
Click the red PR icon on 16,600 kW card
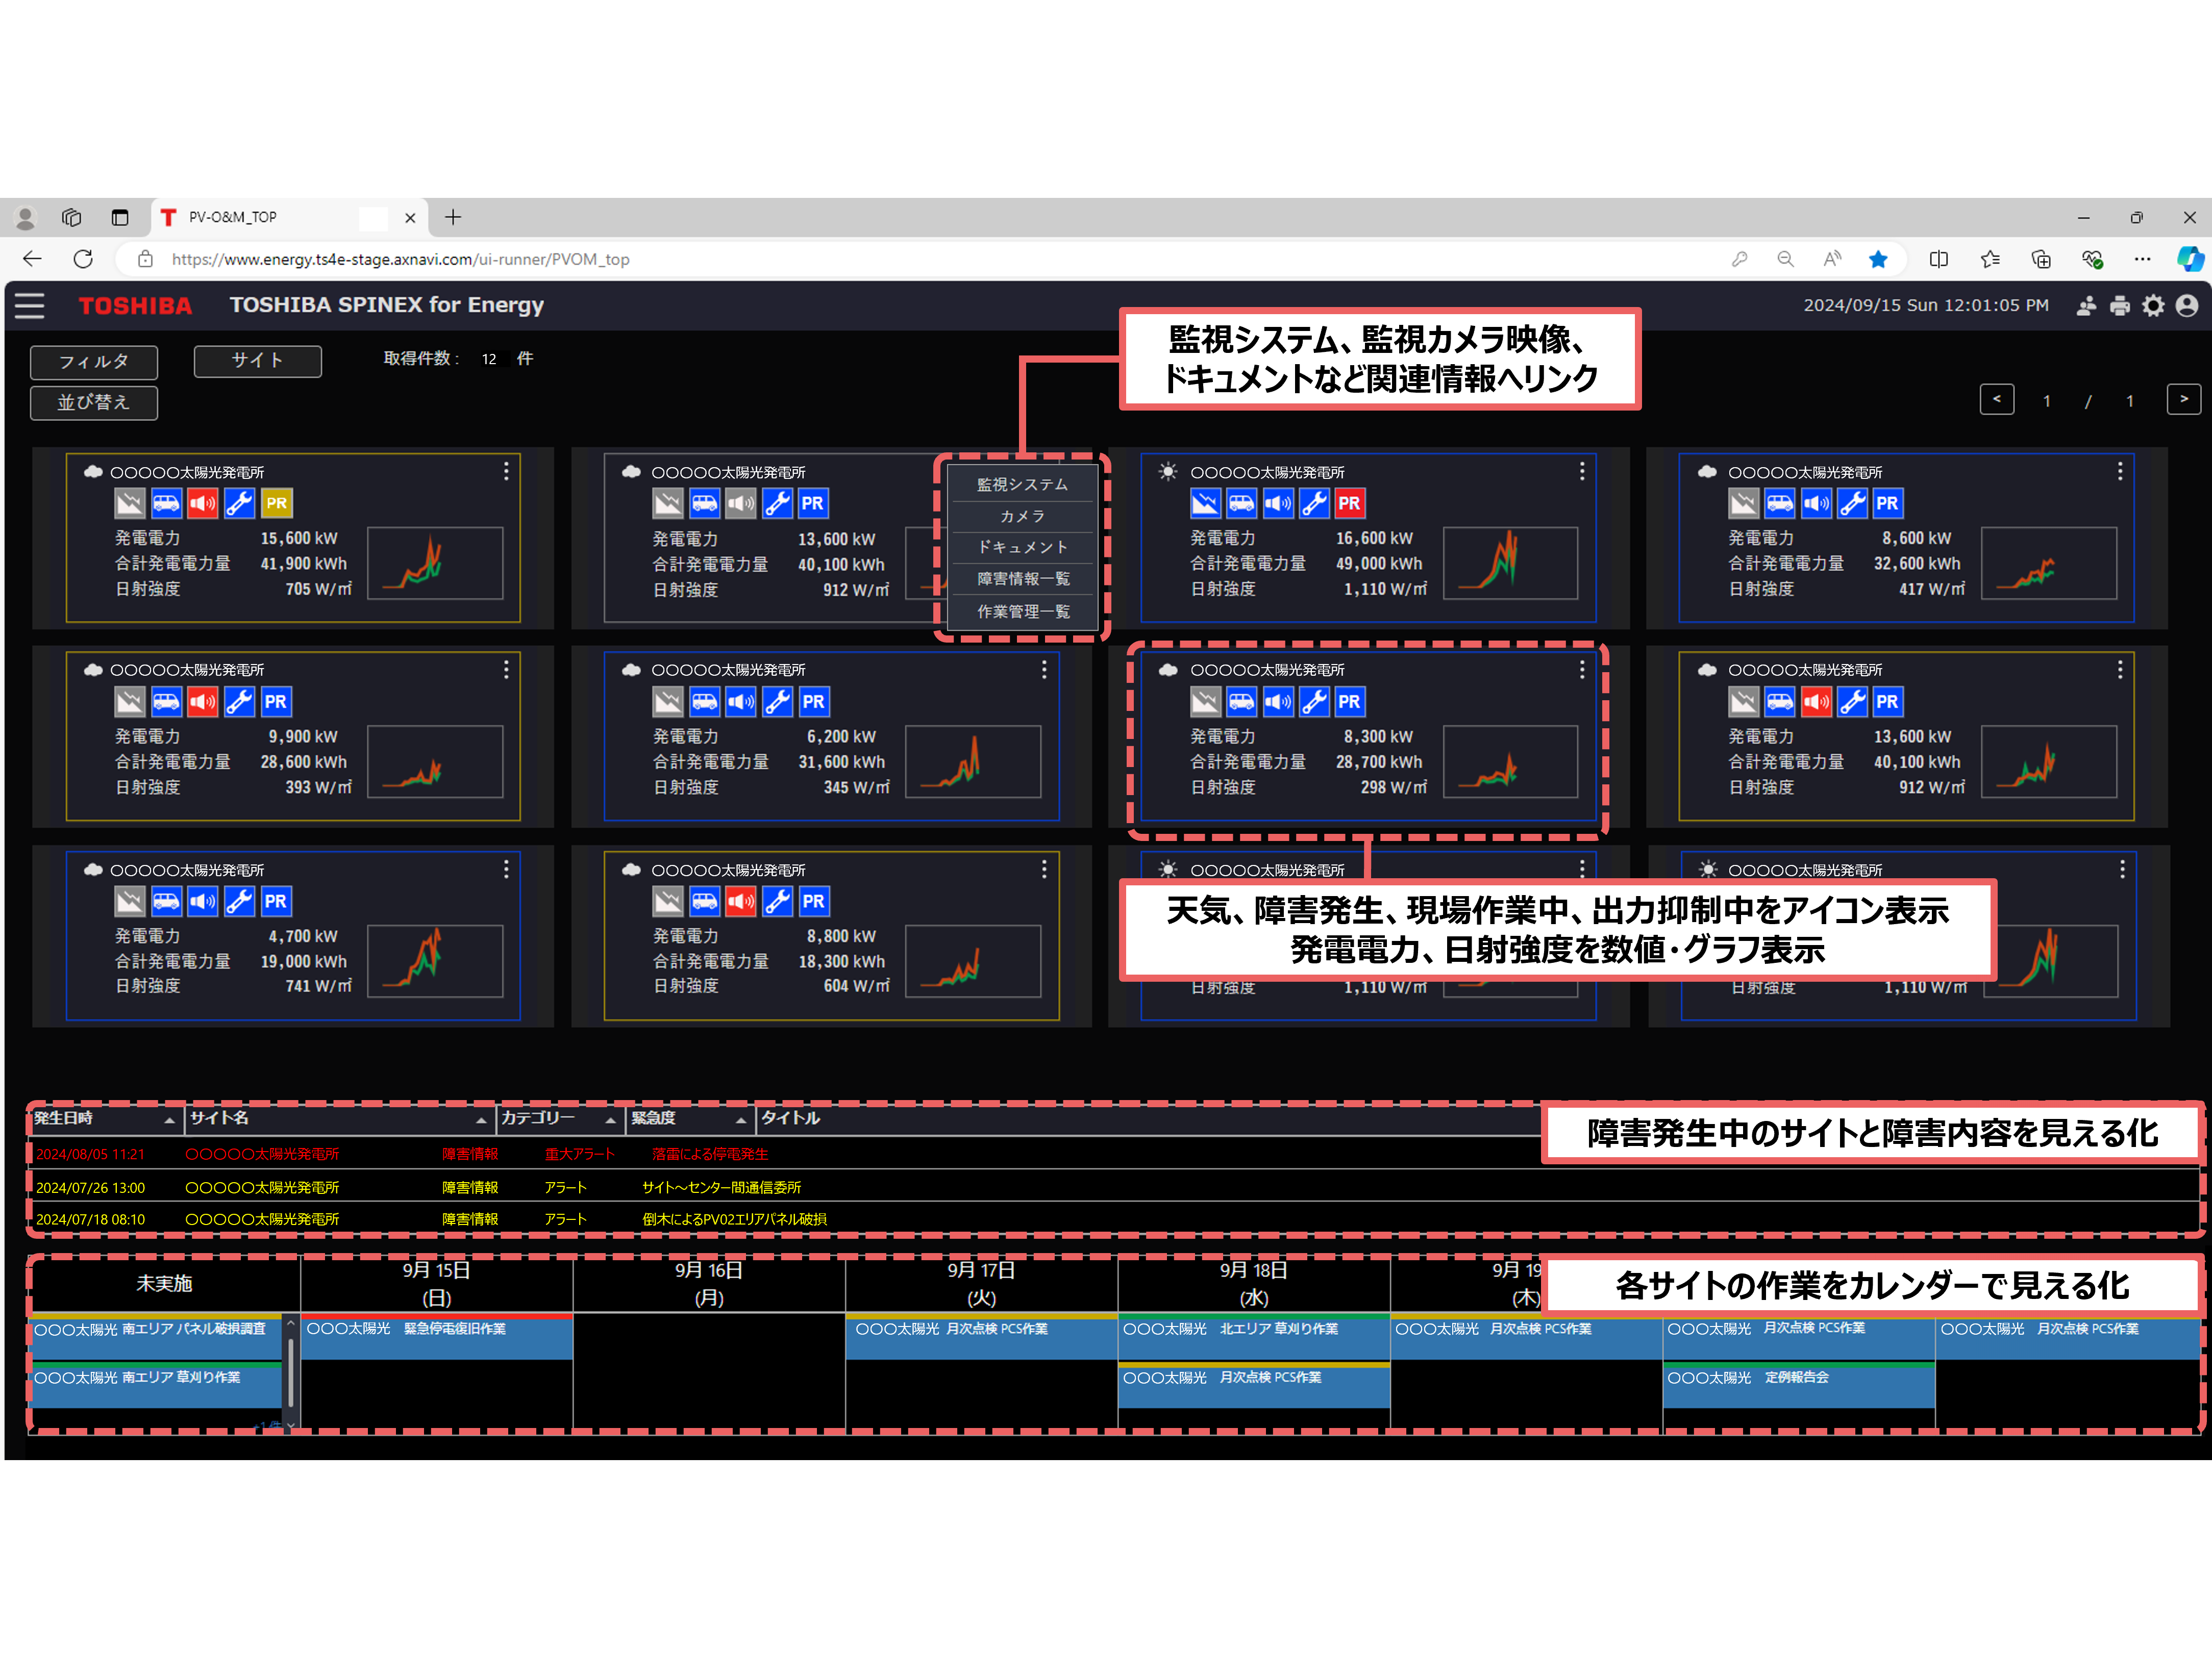tap(1349, 504)
